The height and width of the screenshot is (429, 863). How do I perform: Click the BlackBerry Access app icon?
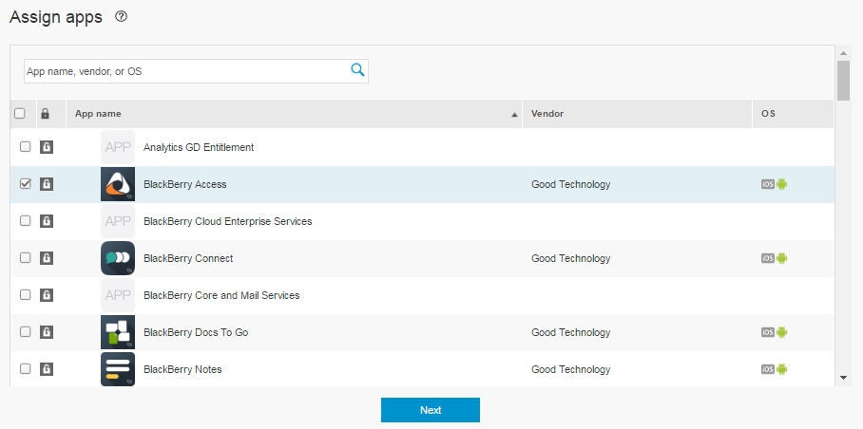[118, 184]
